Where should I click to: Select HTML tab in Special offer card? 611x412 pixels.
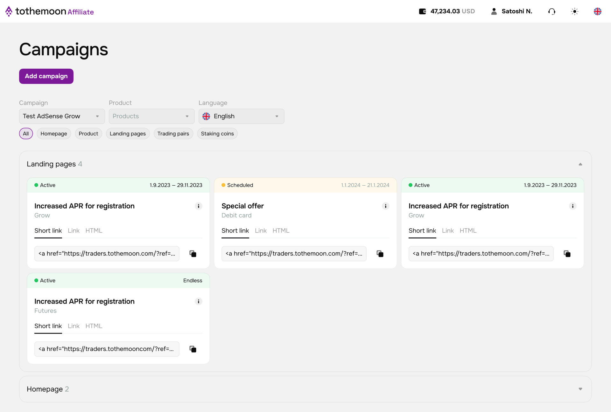(281, 231)
